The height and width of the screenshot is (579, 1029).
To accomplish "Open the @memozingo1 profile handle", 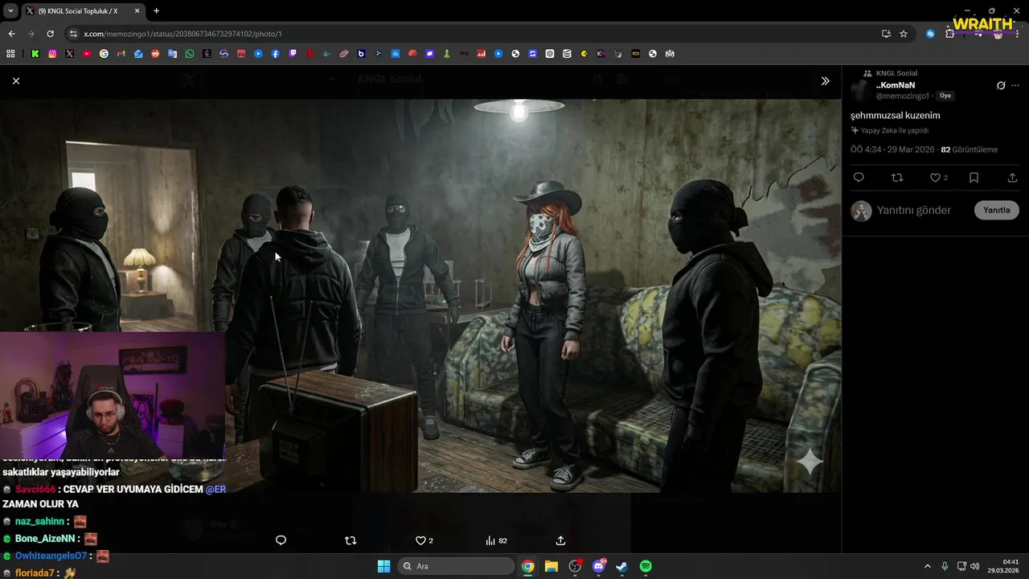I will click(x=902, y=96).
